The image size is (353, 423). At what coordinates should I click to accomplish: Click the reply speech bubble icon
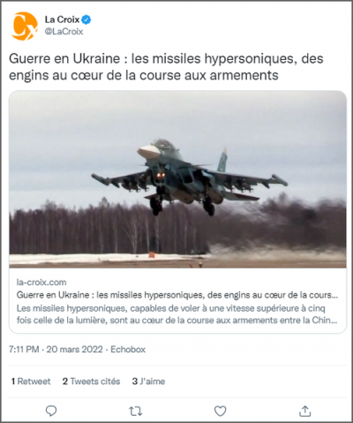coord(51,411)
